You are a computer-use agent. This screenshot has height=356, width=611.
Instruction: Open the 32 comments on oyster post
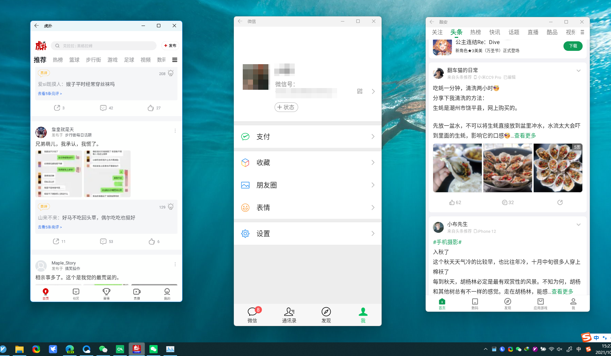click(508, 202)
